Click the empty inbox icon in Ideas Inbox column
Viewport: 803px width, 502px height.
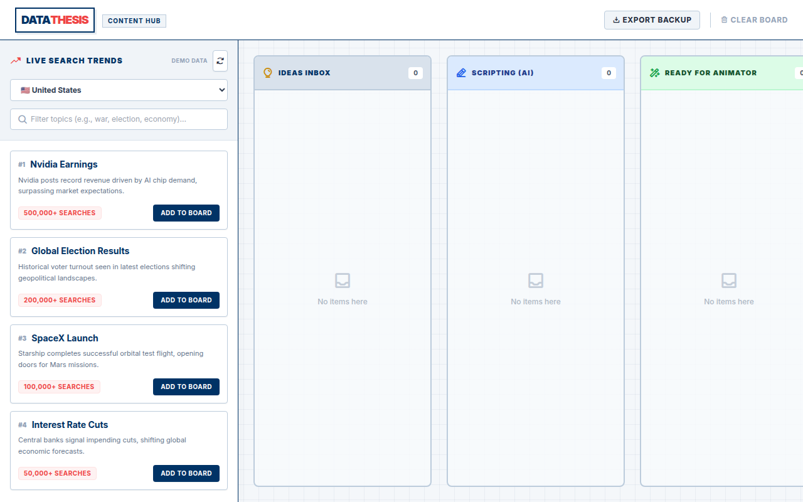coord(343,280)
